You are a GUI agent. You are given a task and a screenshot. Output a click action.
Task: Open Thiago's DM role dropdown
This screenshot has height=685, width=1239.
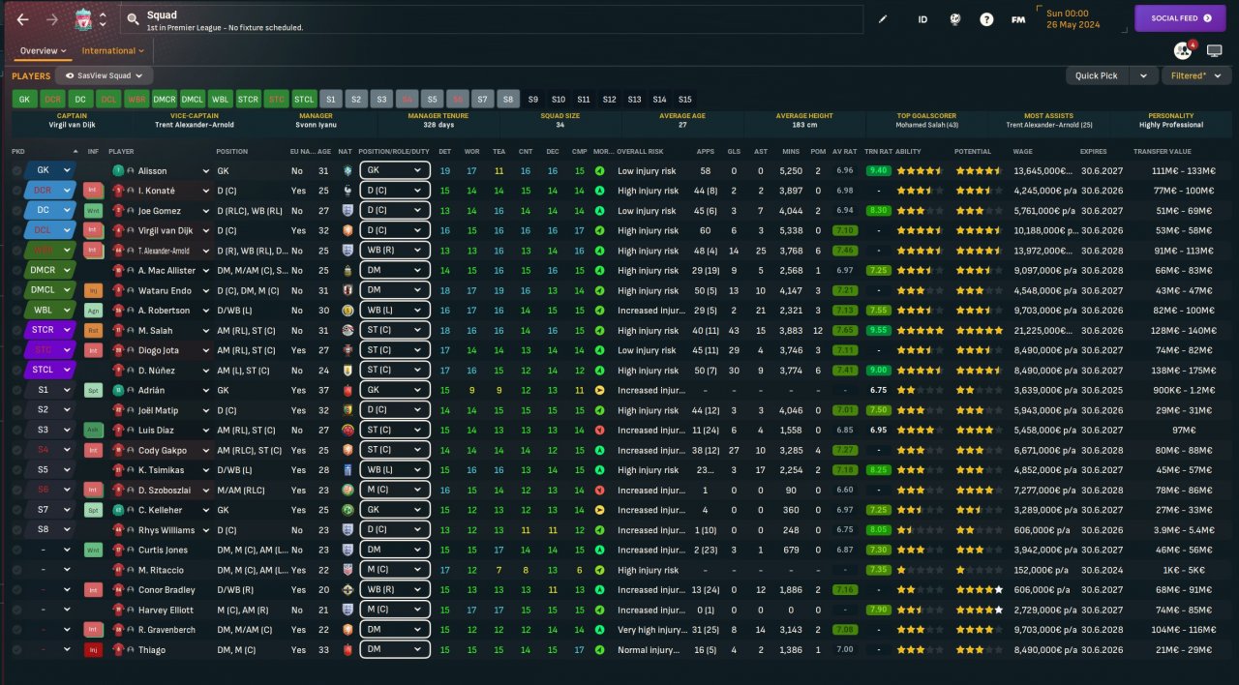(x=394, y=649)
